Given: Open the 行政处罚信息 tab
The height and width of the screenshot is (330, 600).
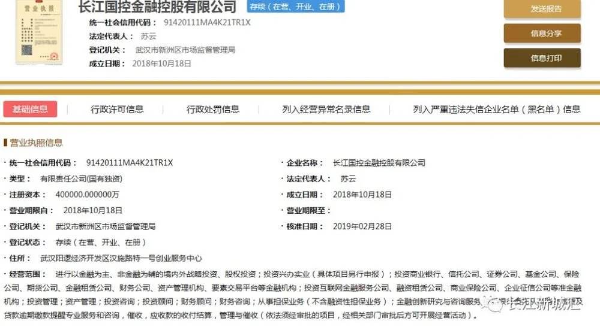Looking at the screenshot, I should [213, 110].
